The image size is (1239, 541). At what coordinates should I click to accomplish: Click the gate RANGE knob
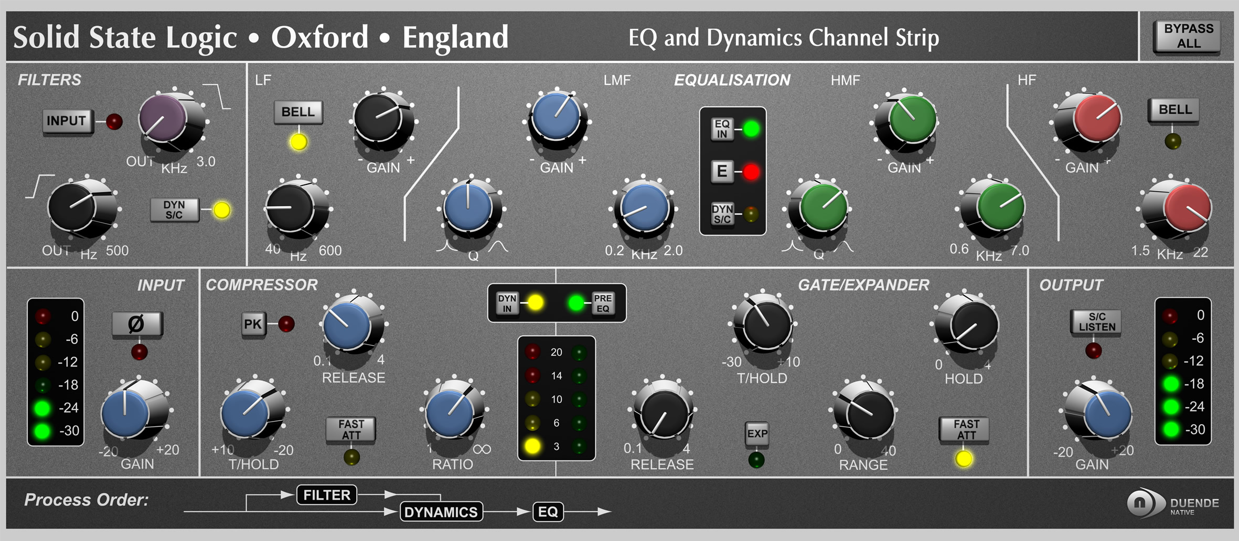pos(866,412)
